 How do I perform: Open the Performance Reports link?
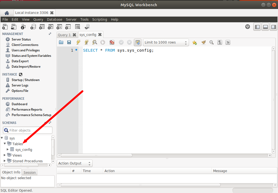27,110
